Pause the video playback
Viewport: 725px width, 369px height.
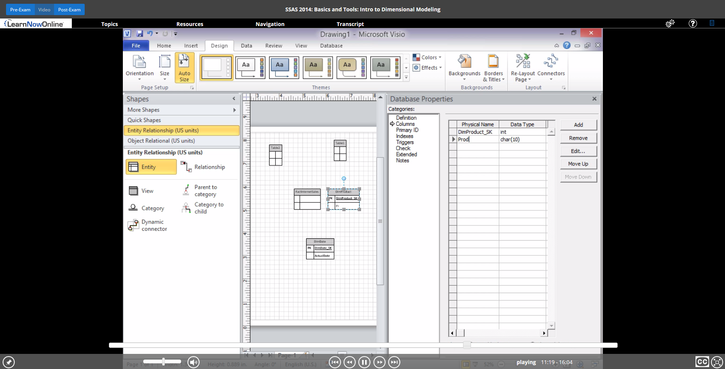tap(364, 362)
